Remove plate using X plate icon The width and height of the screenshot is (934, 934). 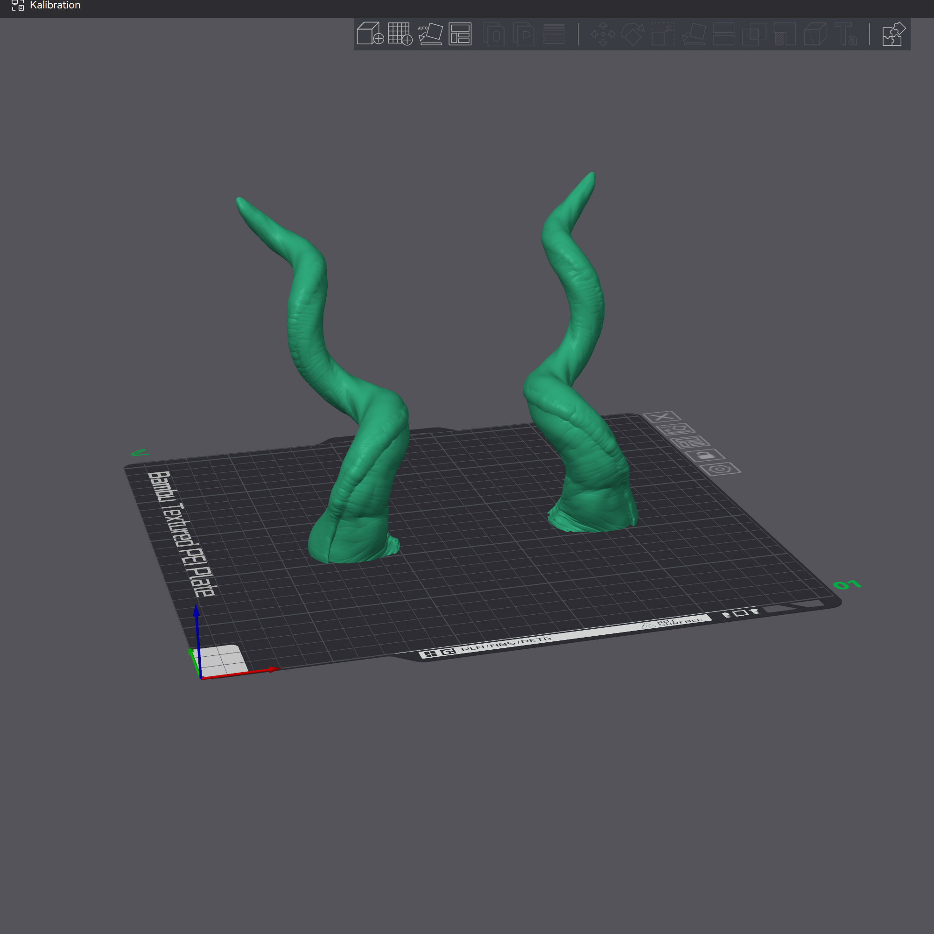(662, 417)
